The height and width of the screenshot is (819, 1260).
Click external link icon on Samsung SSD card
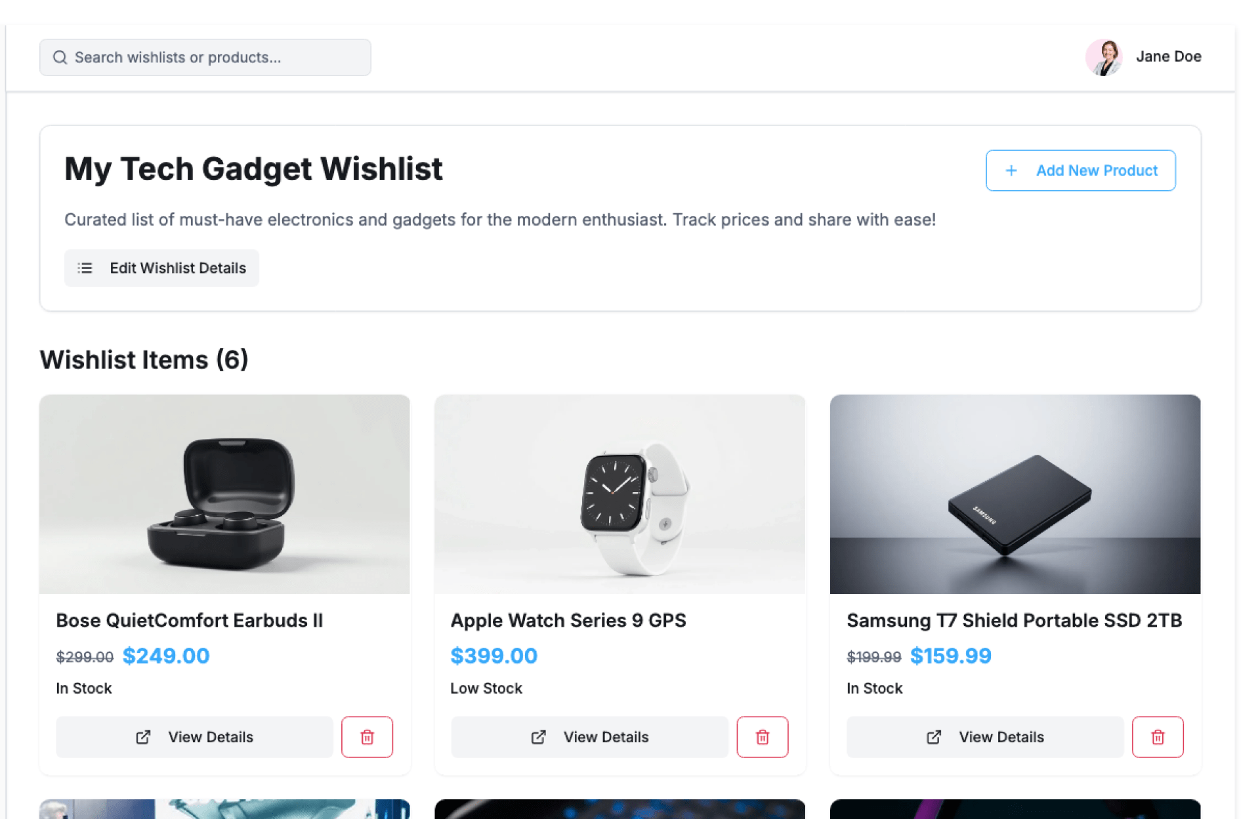click(x=934, y=737)
